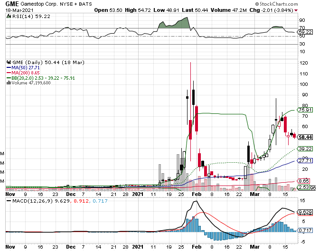Click the 2021 label on price chart axis
Viewport: 319px width, 251px height.
click(138, 194)
